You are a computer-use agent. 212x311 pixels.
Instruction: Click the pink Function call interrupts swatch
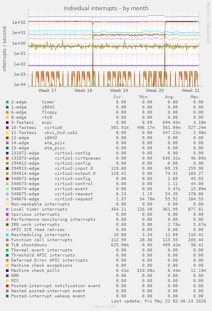(x=7, y=240)
